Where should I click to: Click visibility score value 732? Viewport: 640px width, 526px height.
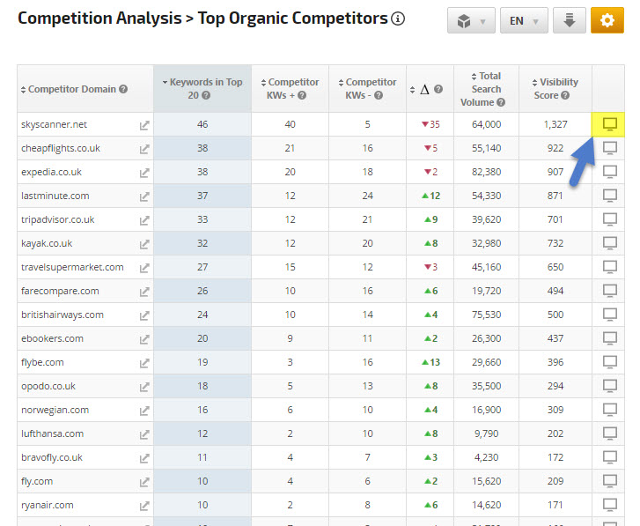tap(555, 243)
